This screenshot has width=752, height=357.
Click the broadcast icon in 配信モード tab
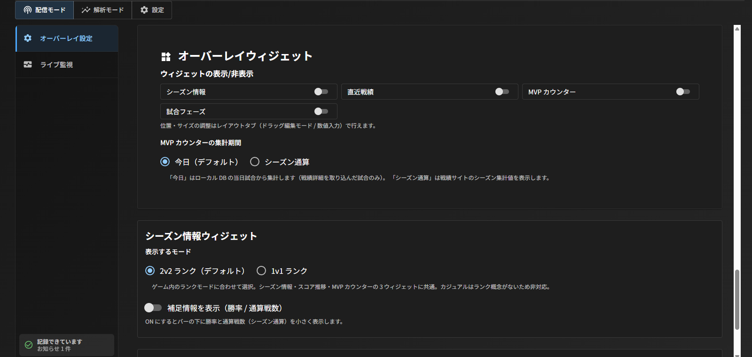28,10
